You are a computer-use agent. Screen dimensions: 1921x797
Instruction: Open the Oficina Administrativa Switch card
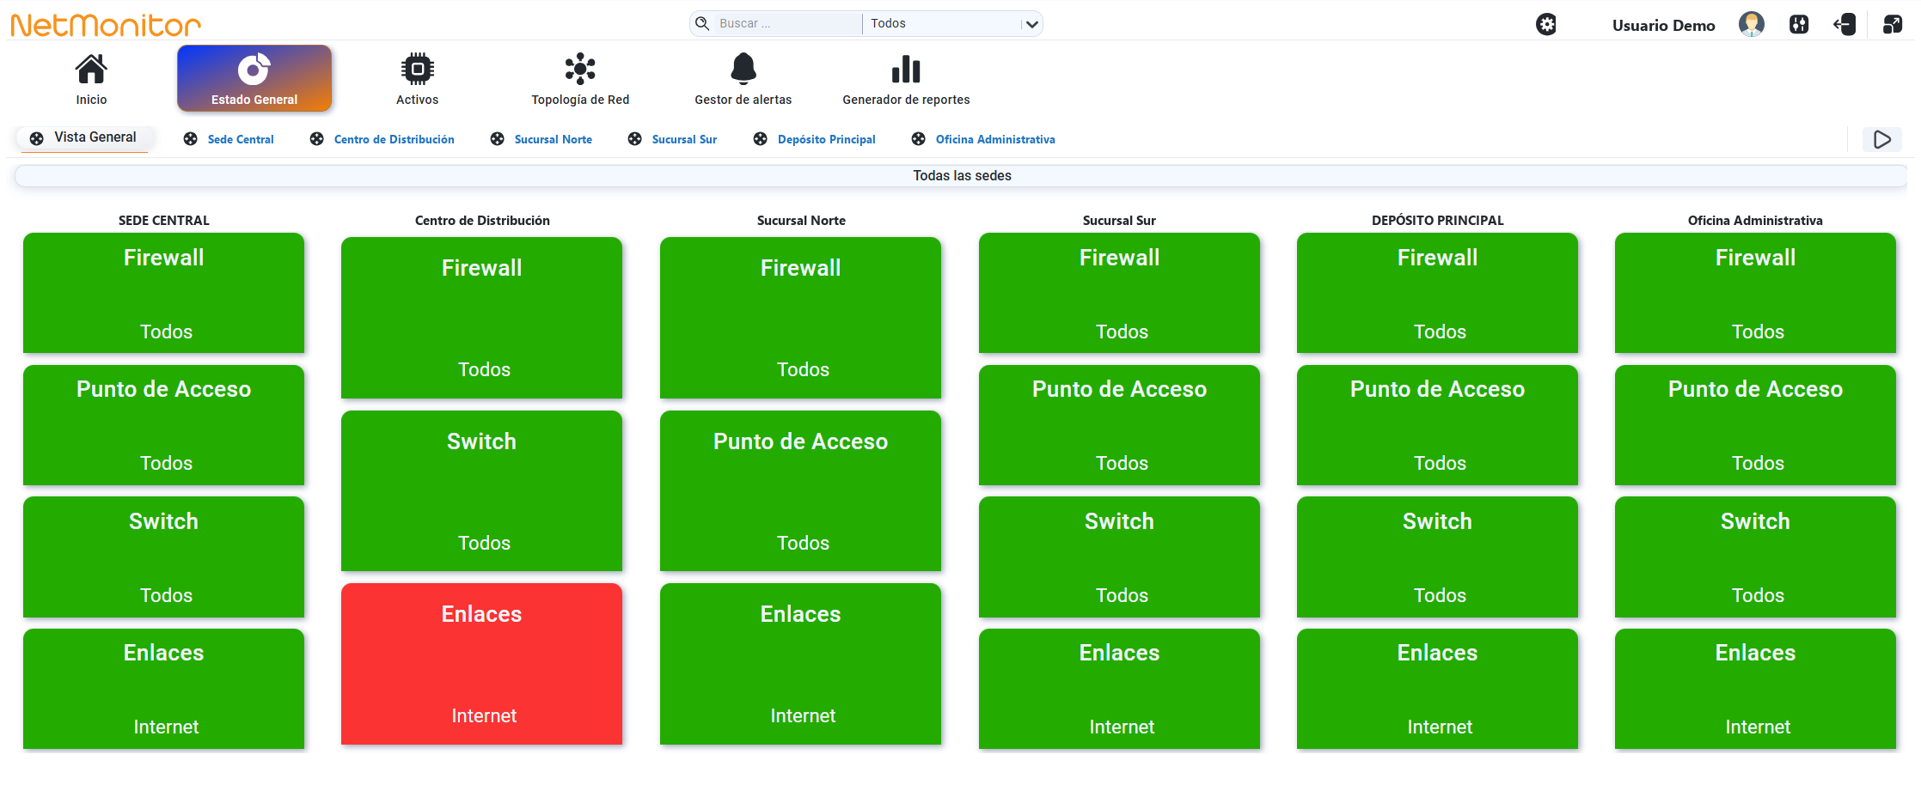[x=1755, y=557]
